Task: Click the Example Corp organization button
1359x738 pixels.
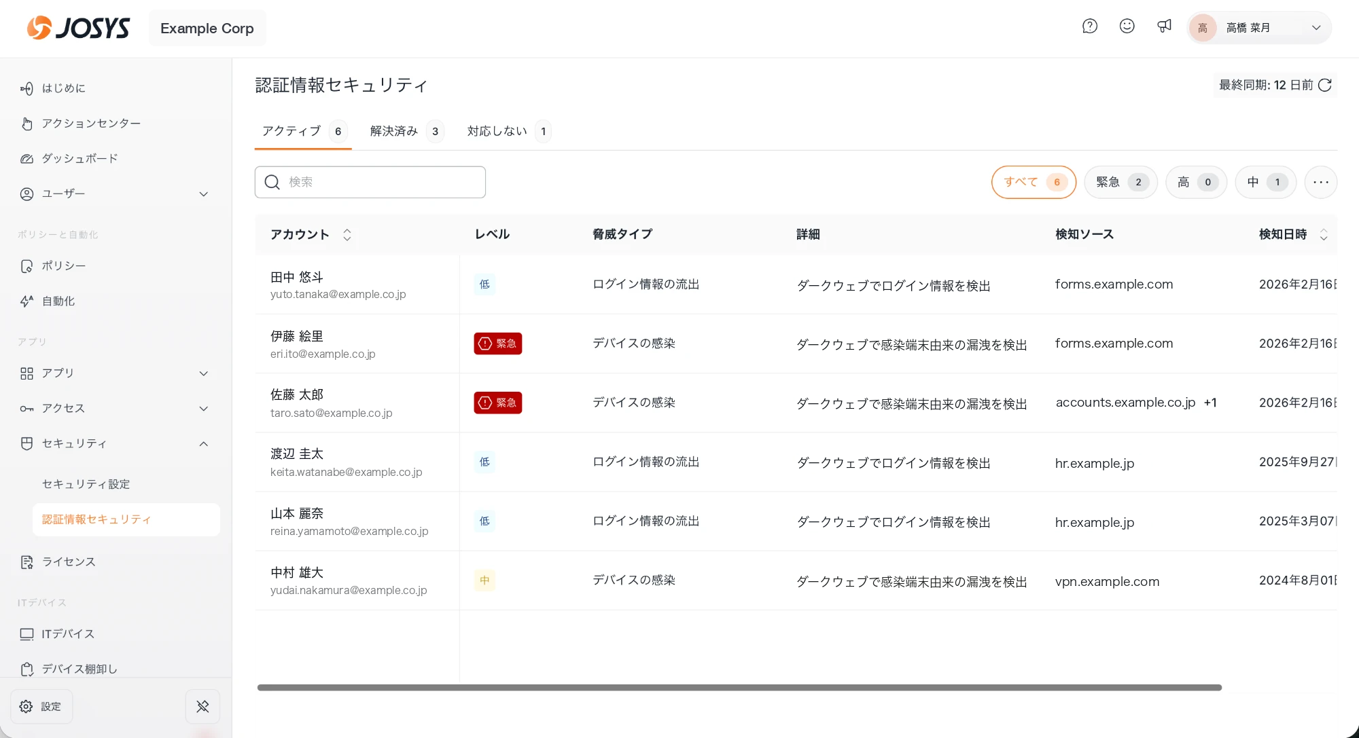Action: [x=207, y=29]
